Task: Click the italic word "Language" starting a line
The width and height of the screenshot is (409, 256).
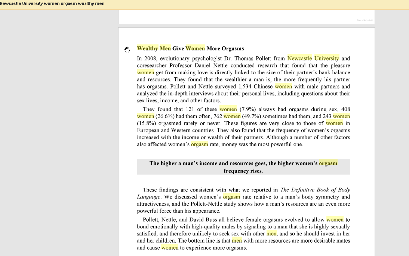Action: click(149, 197)
